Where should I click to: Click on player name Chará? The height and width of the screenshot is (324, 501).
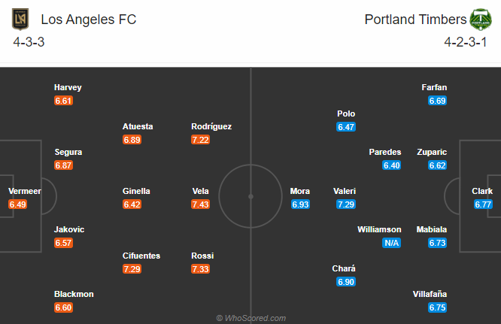point(344,268)
